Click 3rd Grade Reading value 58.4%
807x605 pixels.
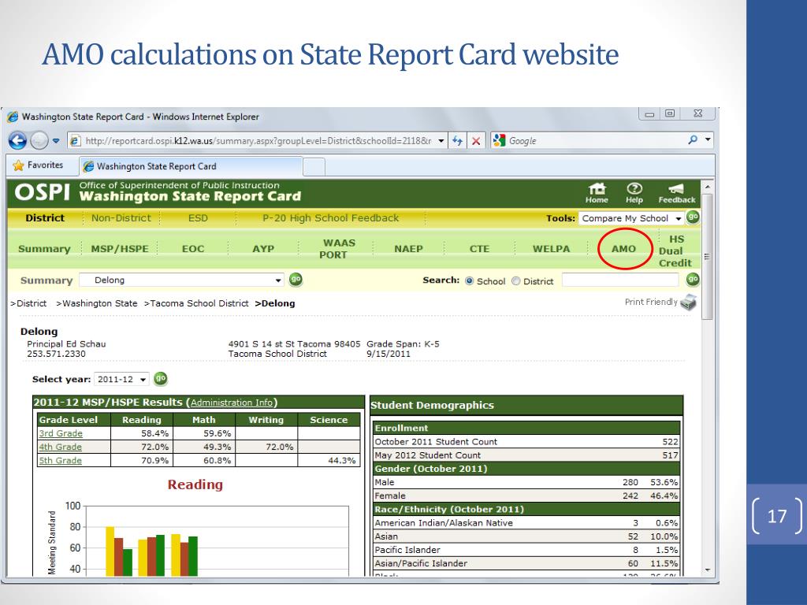[155, 433]
